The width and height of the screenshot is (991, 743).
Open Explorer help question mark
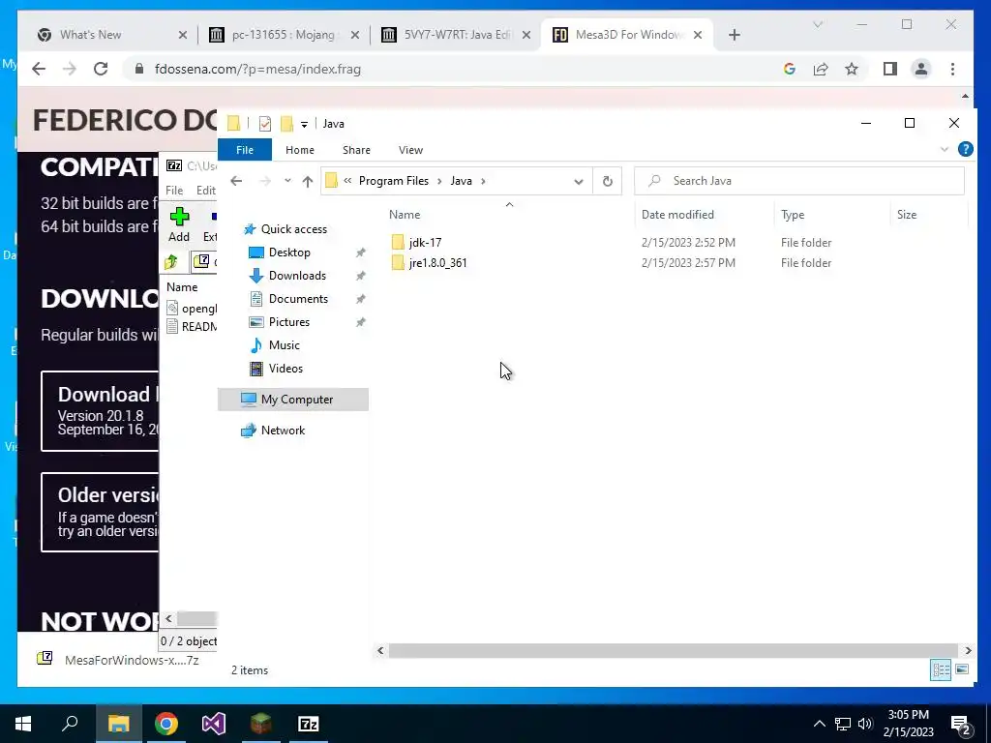tap(965, 149)
